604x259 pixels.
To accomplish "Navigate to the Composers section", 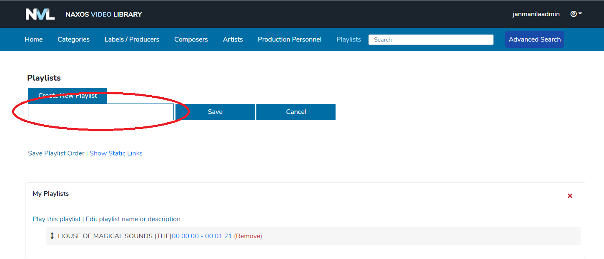I will [x=191, y=39].
